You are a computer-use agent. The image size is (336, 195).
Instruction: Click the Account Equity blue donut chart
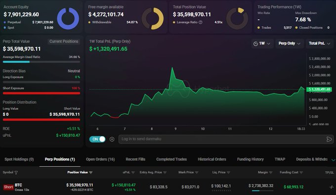(x=68, y=18)
